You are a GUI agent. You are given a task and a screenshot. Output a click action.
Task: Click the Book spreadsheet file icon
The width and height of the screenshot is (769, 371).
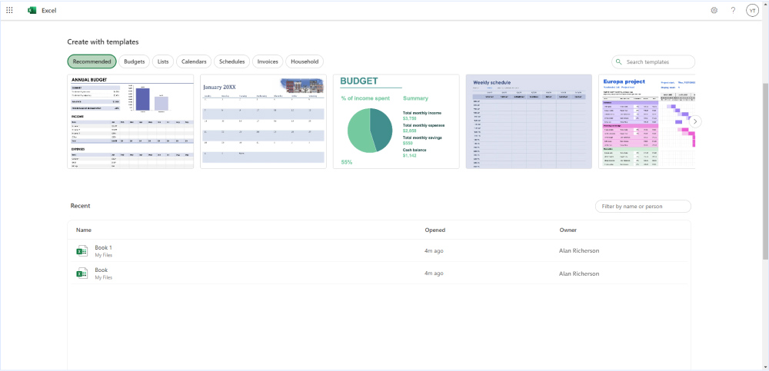(x=82, y=273)
